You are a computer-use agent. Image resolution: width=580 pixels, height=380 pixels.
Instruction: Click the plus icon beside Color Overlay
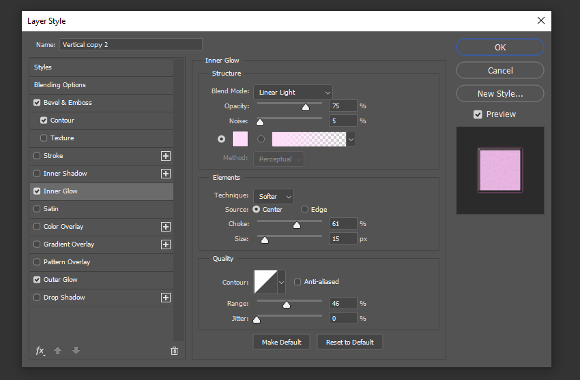pos(165,227)
